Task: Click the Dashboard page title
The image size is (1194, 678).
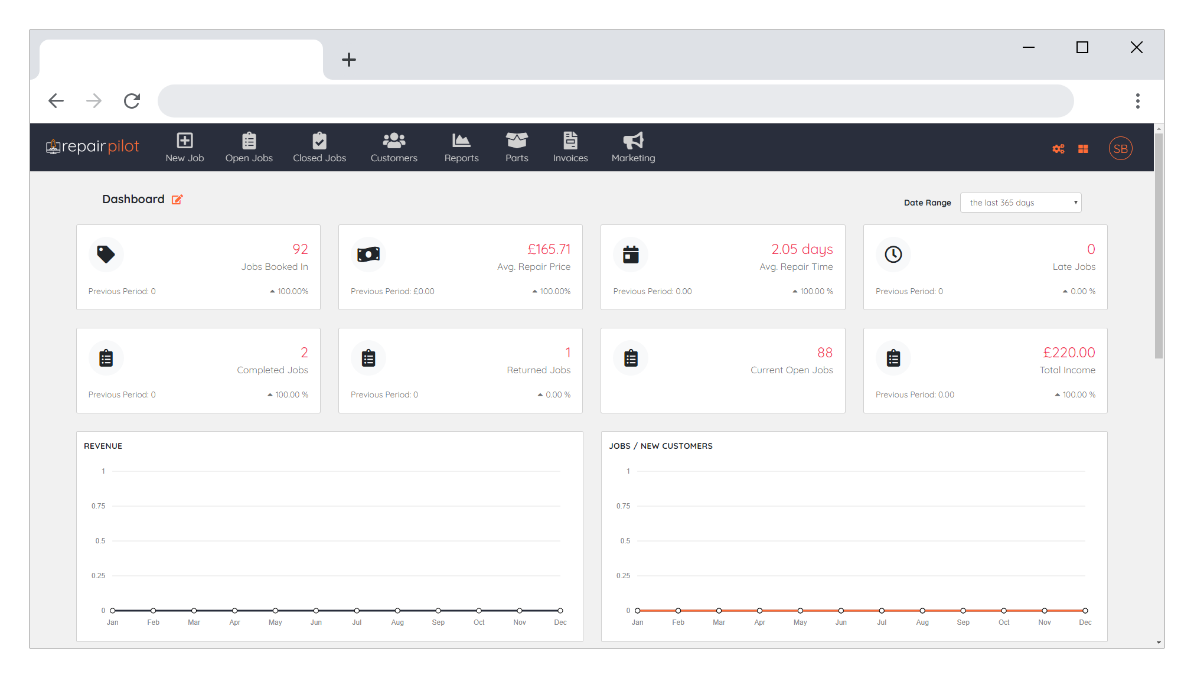Action: (x=133, y=199)
